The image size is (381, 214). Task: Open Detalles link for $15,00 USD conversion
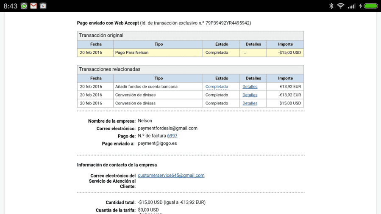[250, 103]
